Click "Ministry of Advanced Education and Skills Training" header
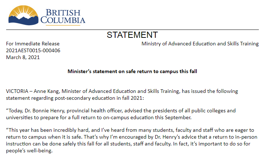This screenshot has width=265, height=157. pyautogui.click(x=200, y=44)
